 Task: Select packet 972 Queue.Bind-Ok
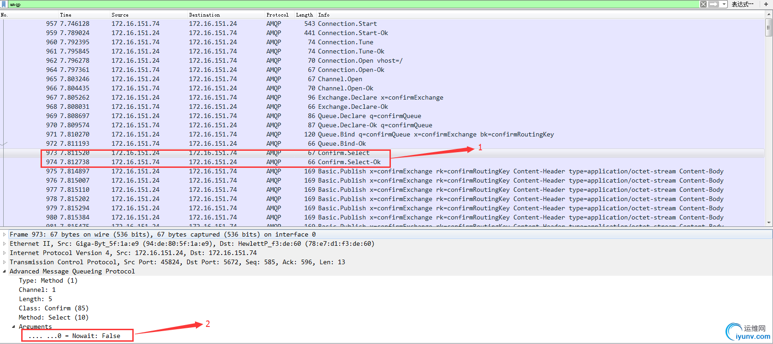383,143
